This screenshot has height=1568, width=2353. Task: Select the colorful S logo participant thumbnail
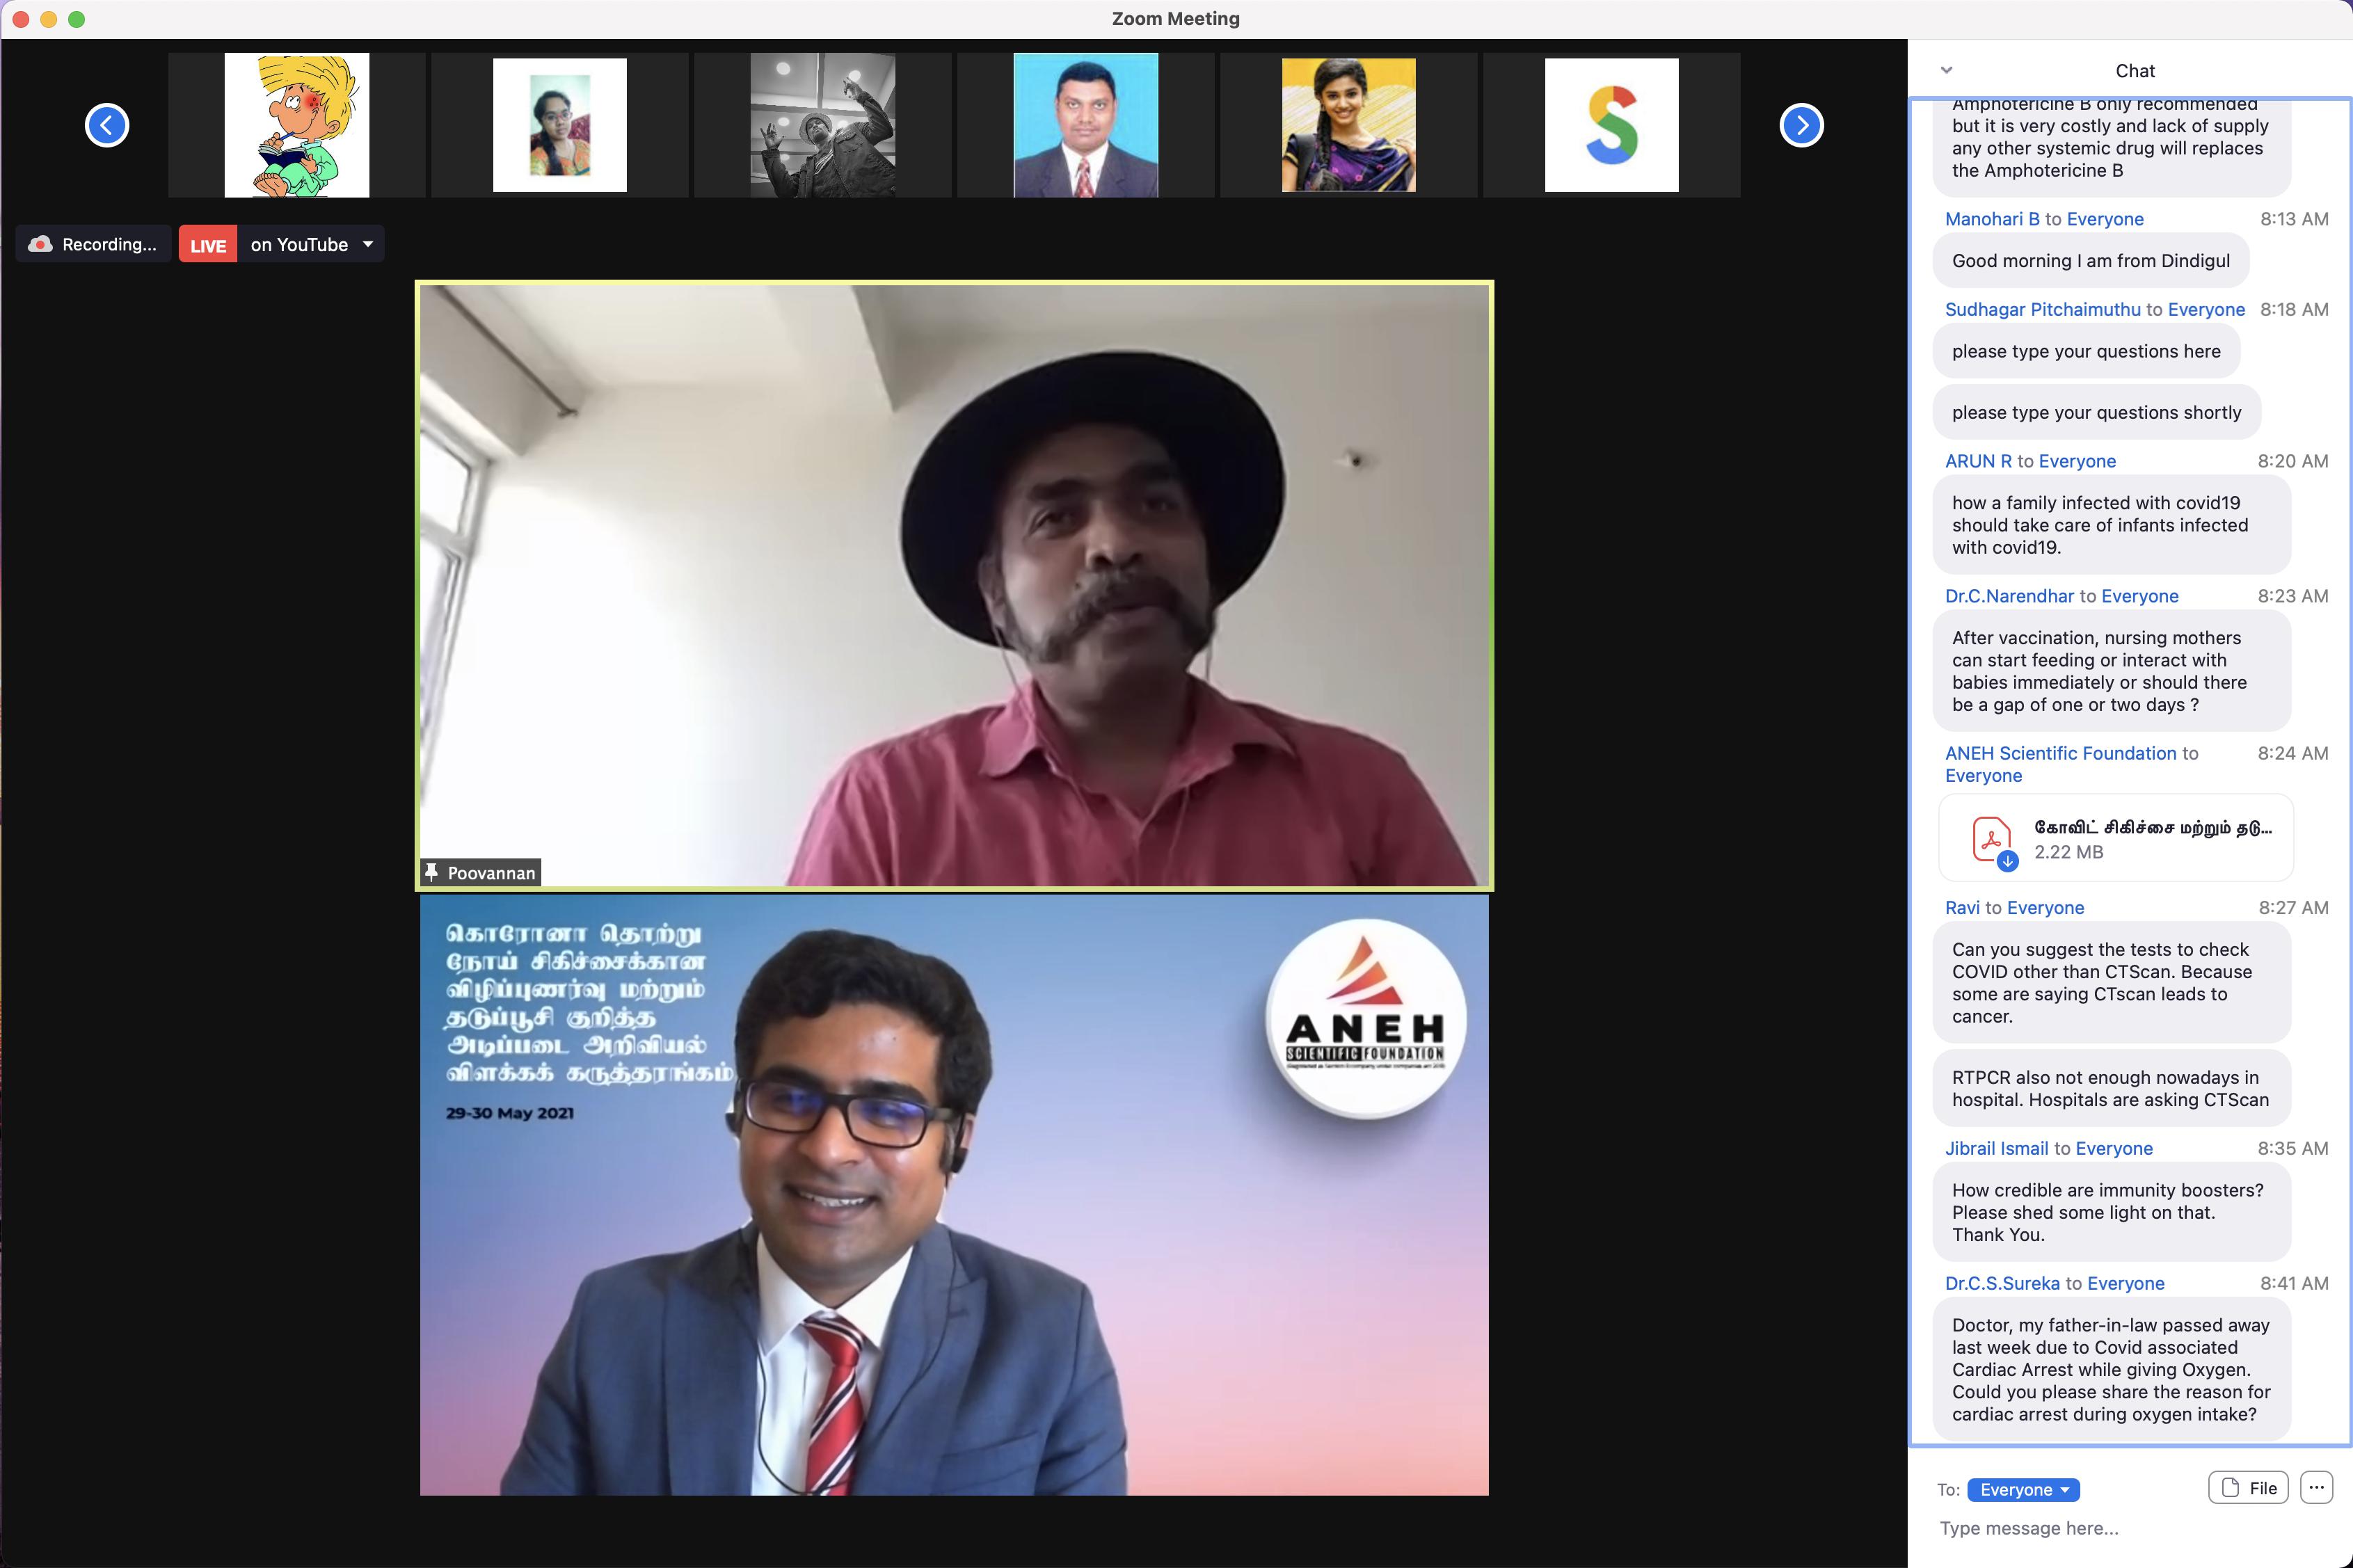[1611, 125]
